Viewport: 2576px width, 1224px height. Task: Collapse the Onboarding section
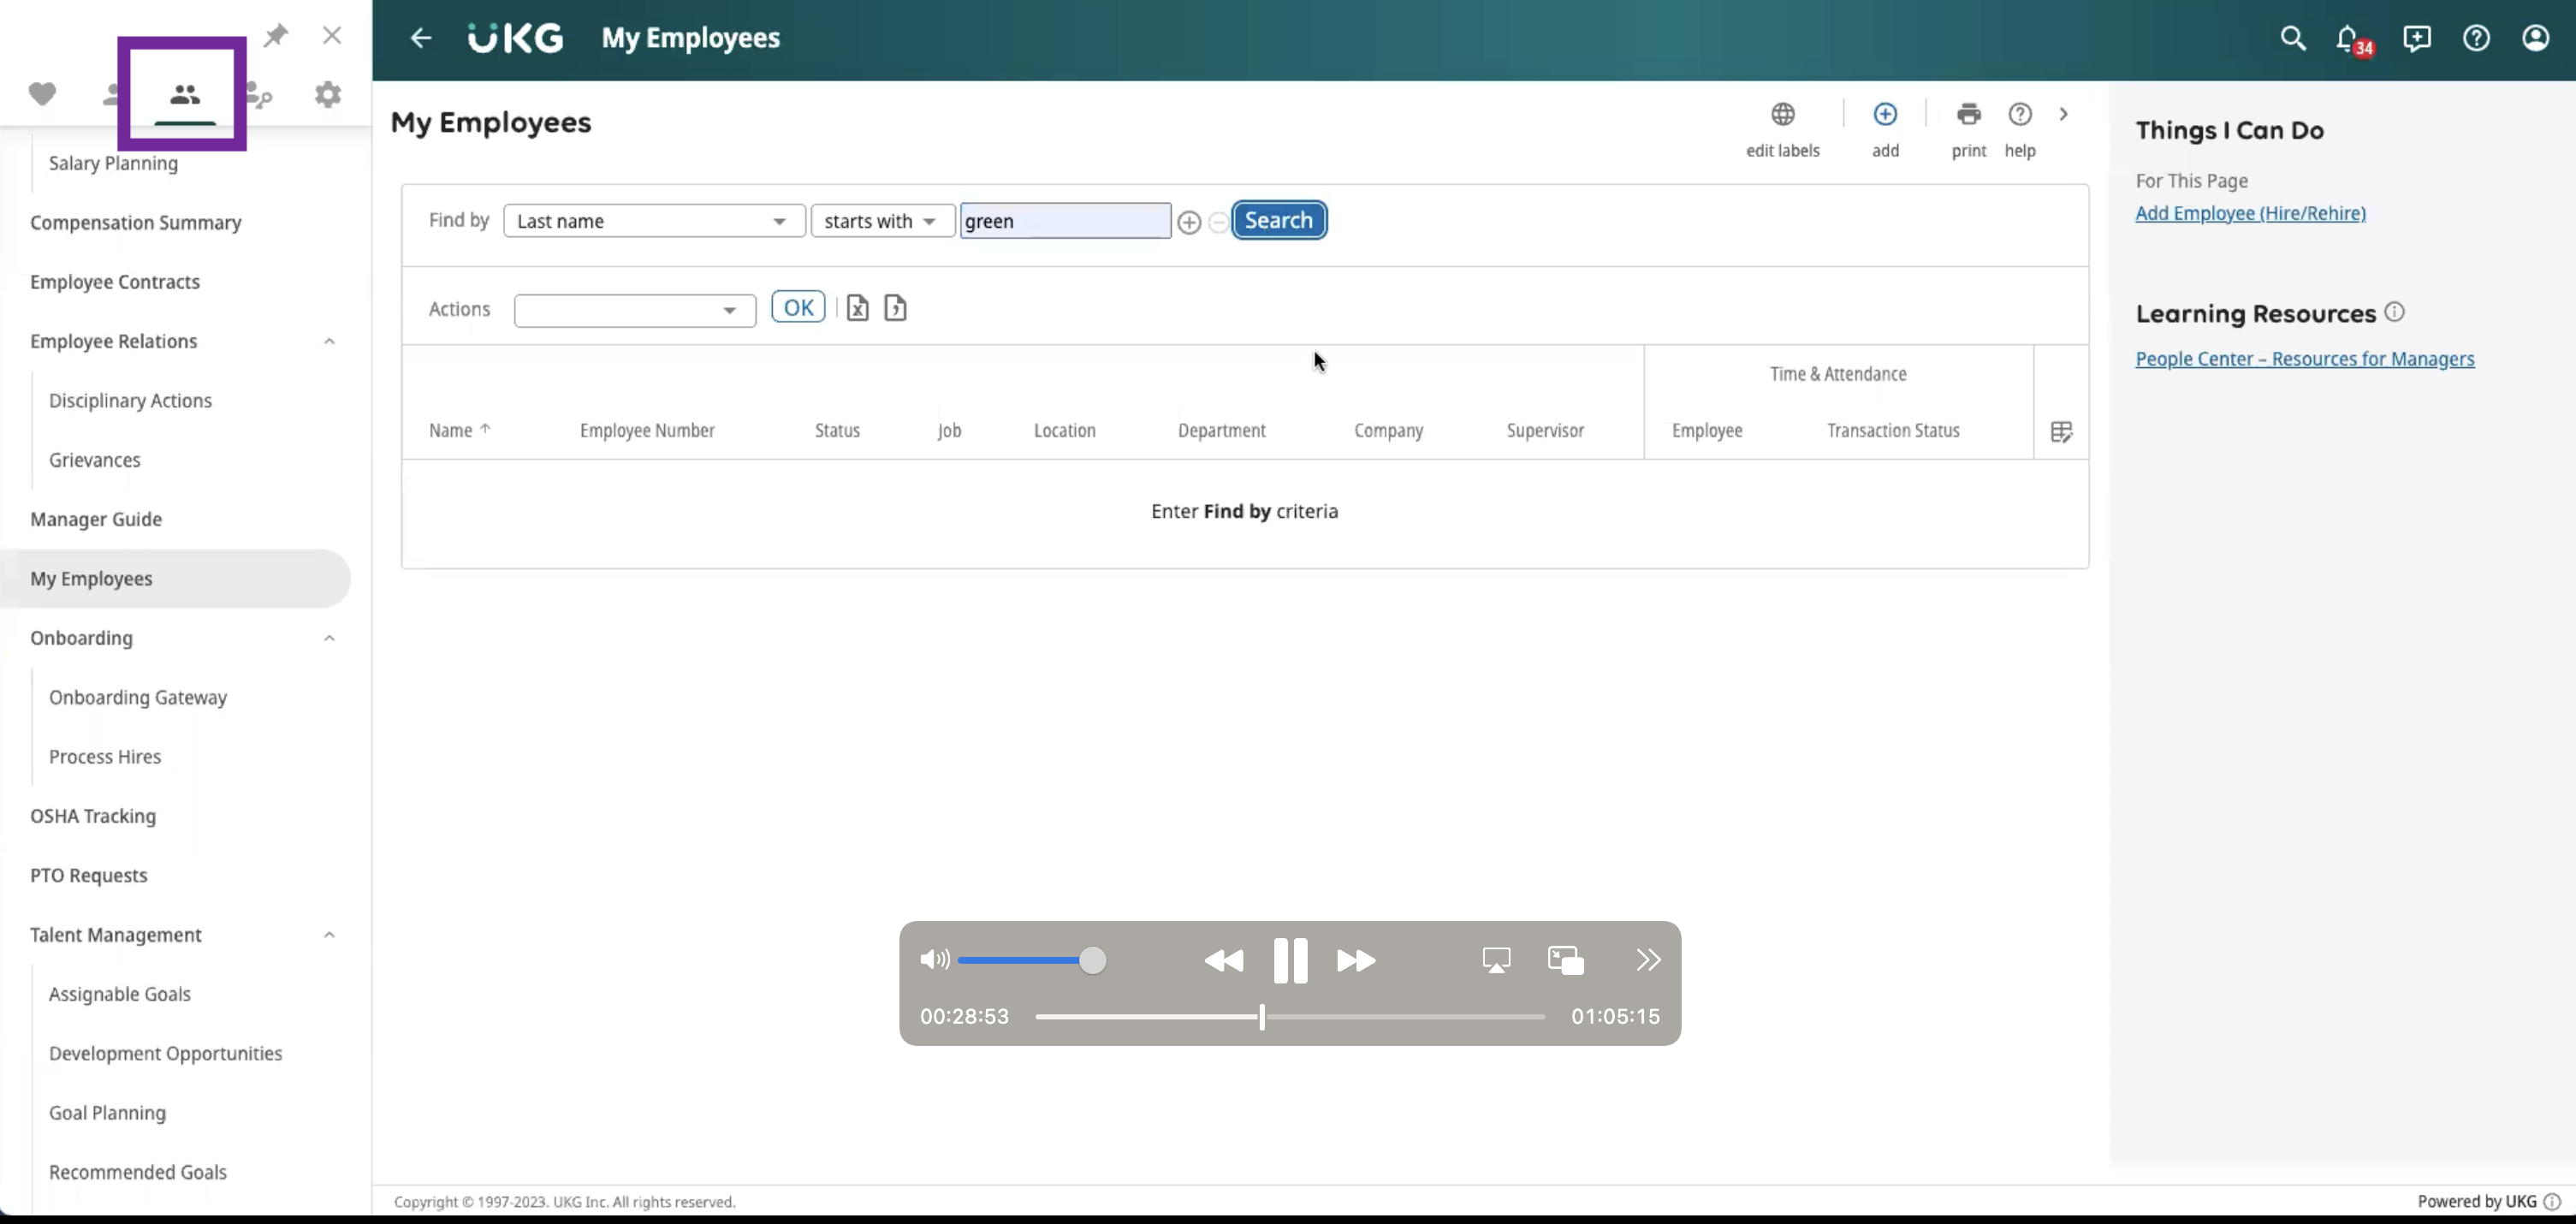329,638
